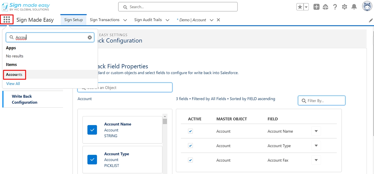Viewport: 374px width, 174px height.
Task: Click the PICKLIST type label on Account Type card
Action: click(112, 166)
